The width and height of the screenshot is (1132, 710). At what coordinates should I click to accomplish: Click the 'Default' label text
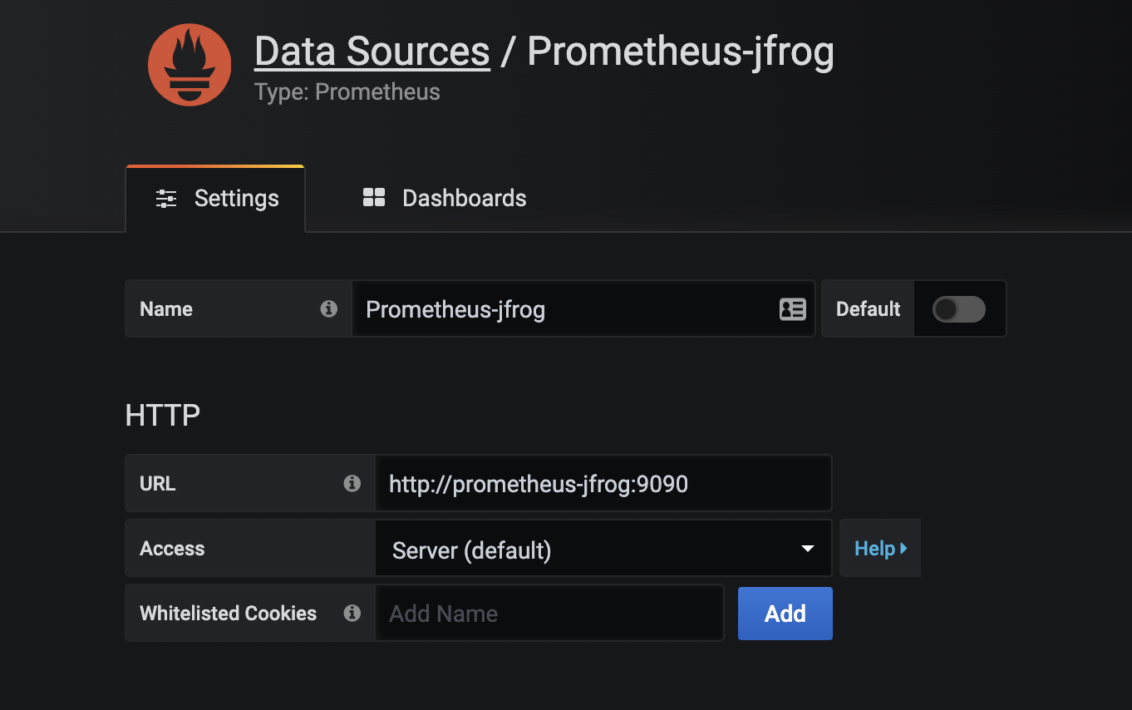pyautogui.click(x=869, y=309)
